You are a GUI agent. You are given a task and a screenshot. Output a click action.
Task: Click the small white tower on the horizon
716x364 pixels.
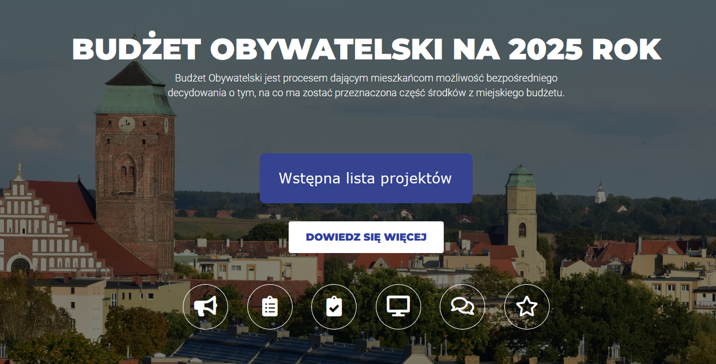click(x=600, y=194)
